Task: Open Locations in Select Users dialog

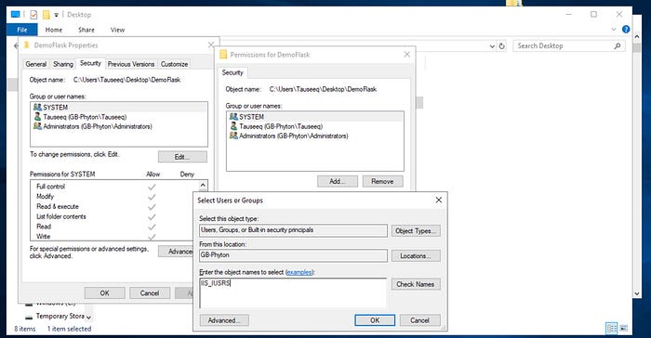Action: click(x=416, y=256)
